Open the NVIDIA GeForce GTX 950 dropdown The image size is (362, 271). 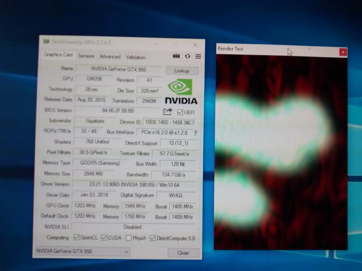coord(82,251)
